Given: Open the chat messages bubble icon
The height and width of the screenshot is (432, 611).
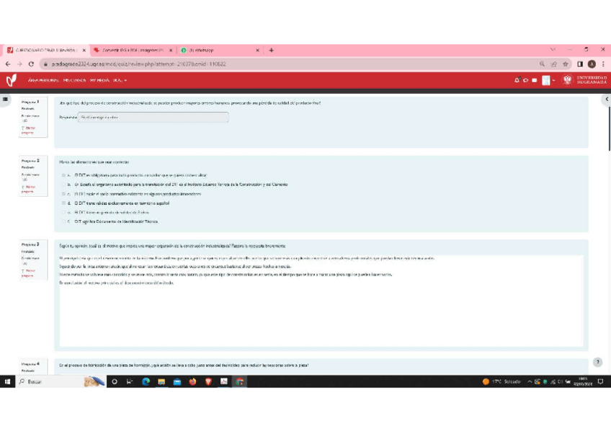Looking at the screenshot, I should 526,80.
